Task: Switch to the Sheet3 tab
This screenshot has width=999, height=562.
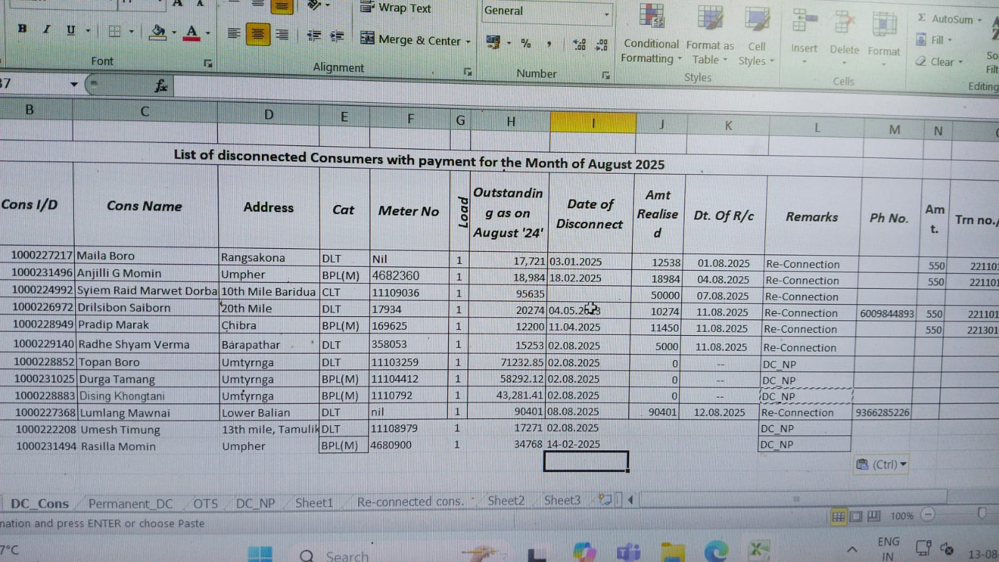Action: pos(562,500)
